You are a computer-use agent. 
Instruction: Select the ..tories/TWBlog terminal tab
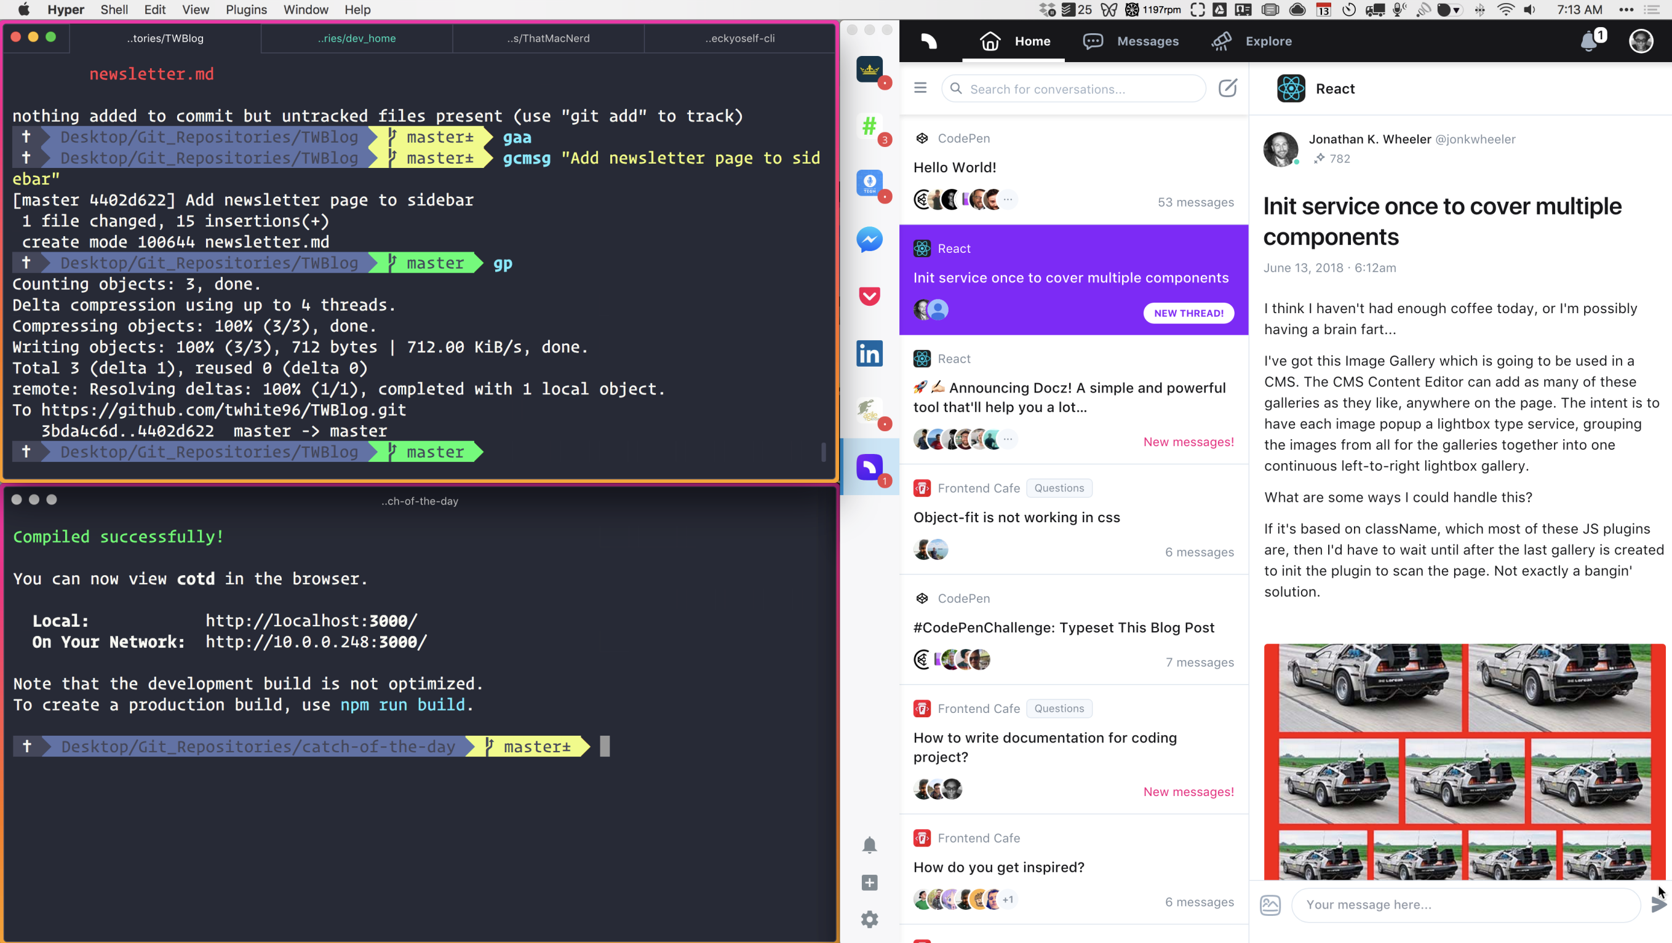point(165,38)
